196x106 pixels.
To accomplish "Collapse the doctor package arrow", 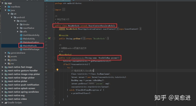I will coord(15,21).
